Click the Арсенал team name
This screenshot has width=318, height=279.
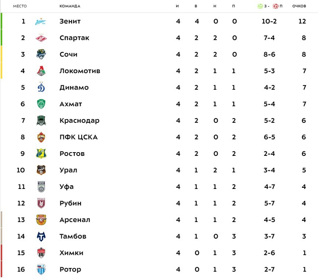click(75, 220)
